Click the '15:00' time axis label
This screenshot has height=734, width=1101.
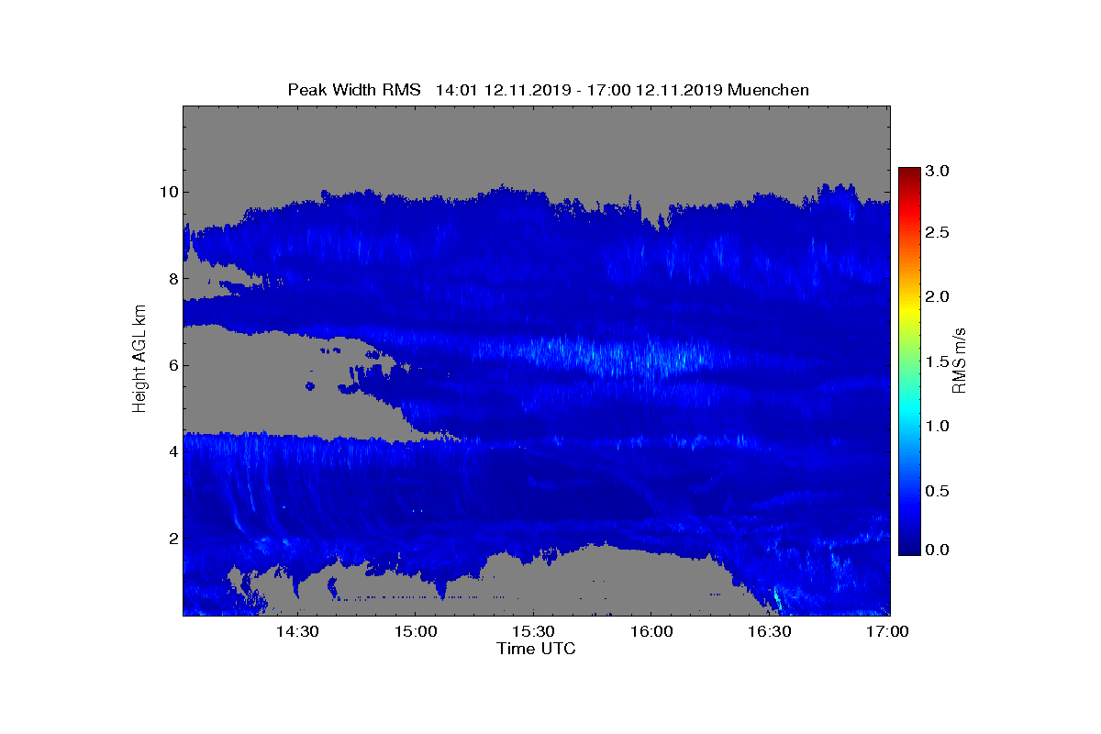point(416,632)
